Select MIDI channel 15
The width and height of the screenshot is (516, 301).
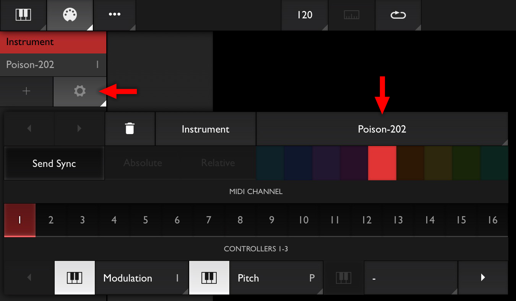[461, 220]
